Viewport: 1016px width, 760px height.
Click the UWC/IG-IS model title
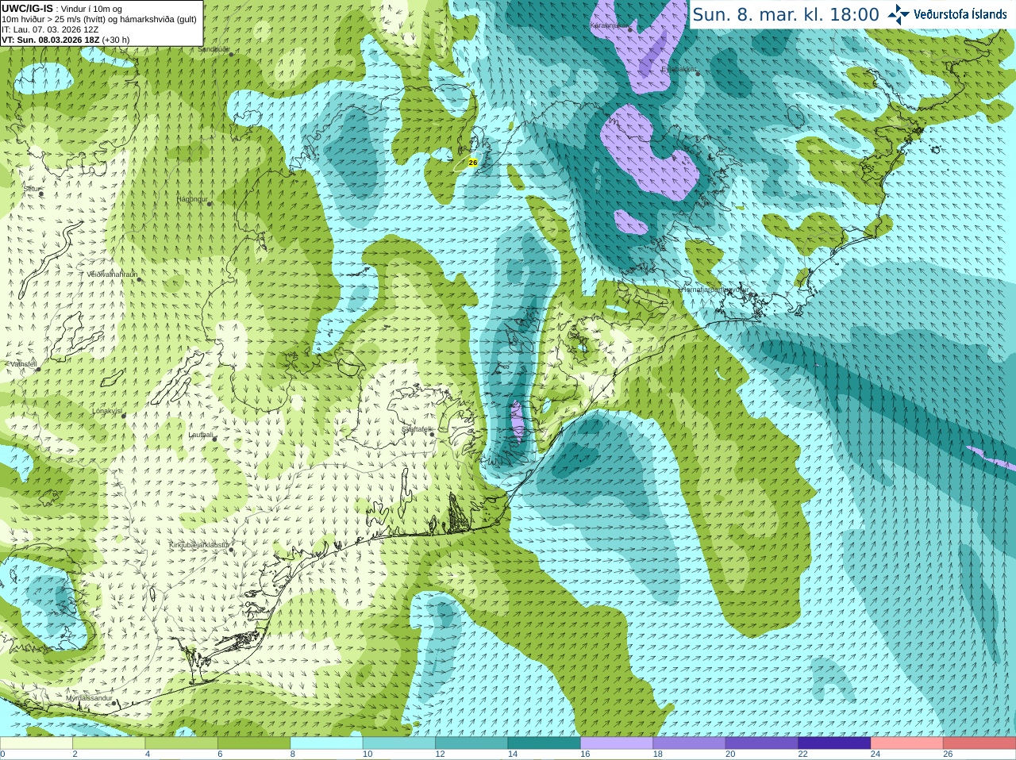point(27,9)
